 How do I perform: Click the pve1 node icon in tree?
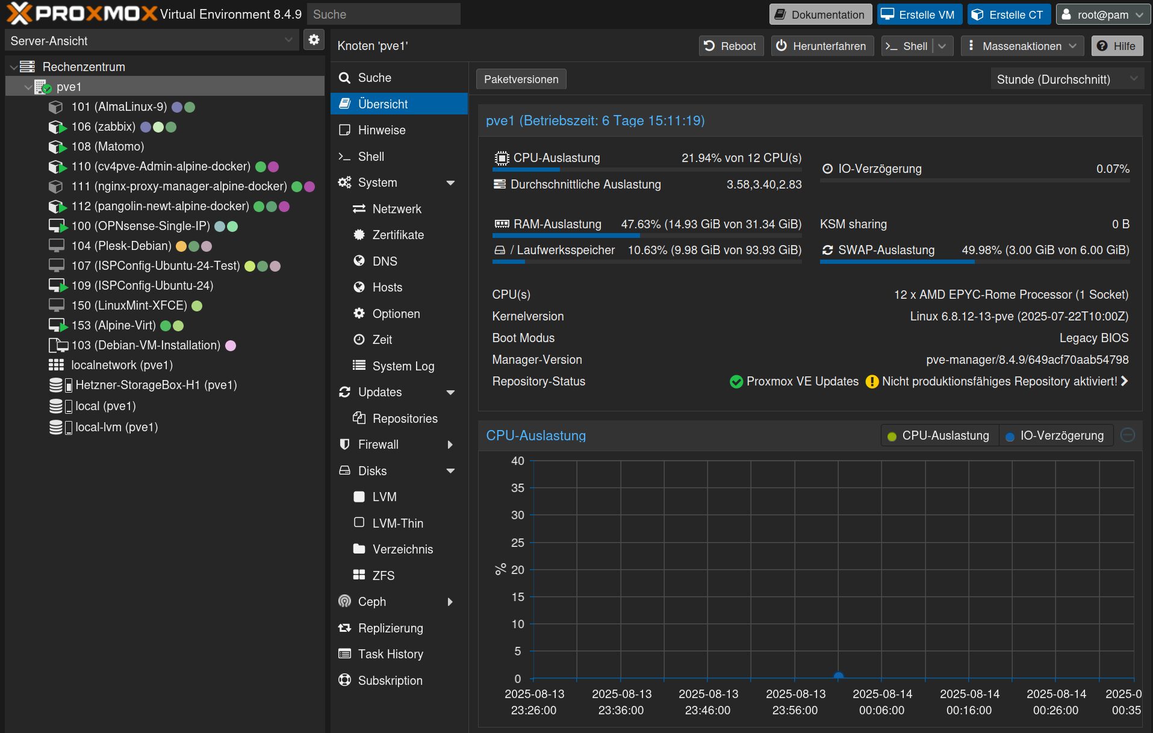coord(43,87)
